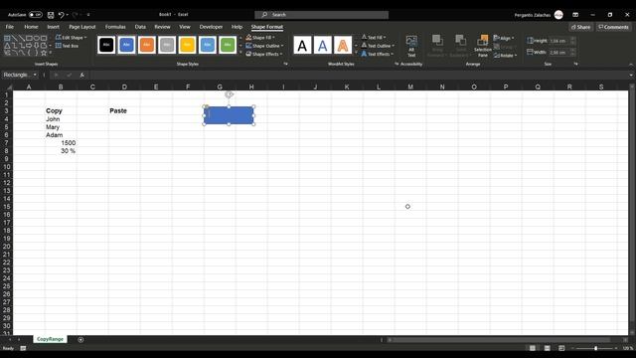This screenshot has width=636, height=358.
Task: Apply the gray shape style
Action: click(167, 45)
